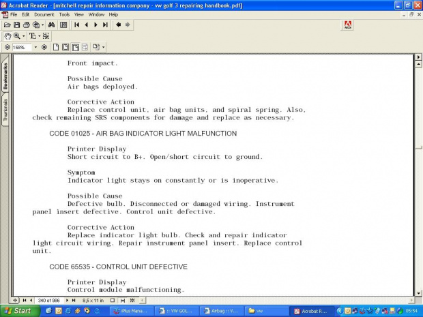Go to previous page from status bar
This screenshot has height=317, width=423.
pyautogui.click(x=31, y=300)
